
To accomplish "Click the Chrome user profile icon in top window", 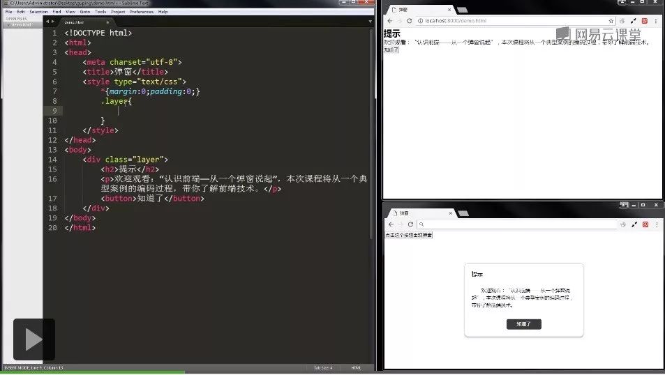I will (622, 2).
